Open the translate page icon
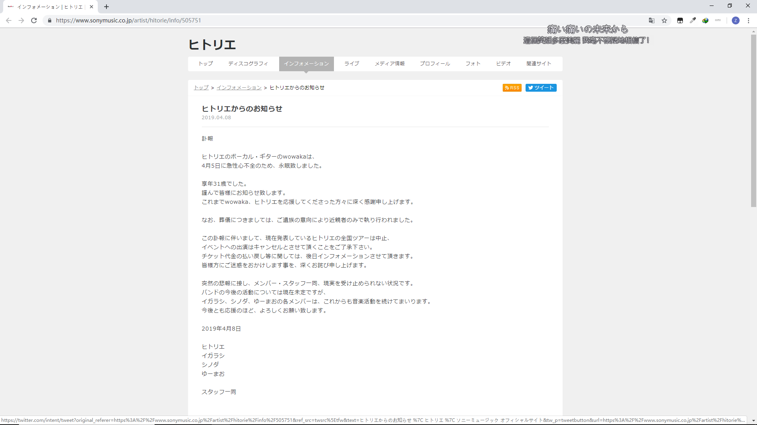This screenshot has height=425, width=757. click(652, 20)
